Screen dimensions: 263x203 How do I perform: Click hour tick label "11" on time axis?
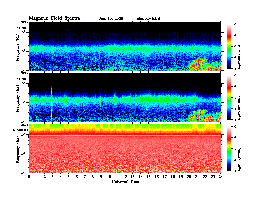(x=117, y=177)
